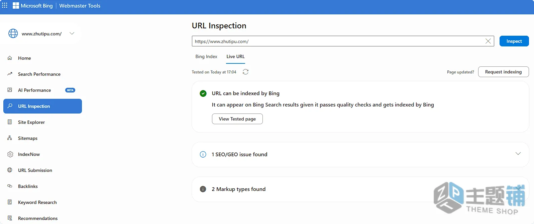The height and width of the screenshot is (224, 534).
Task: Select the AI Performance sidebar icon
Action: point(10,90)
